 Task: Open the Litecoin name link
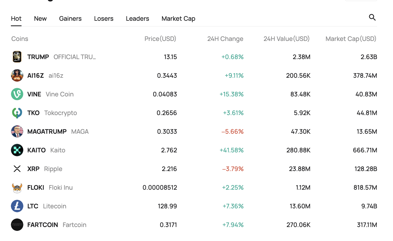[x=54, y=206]
